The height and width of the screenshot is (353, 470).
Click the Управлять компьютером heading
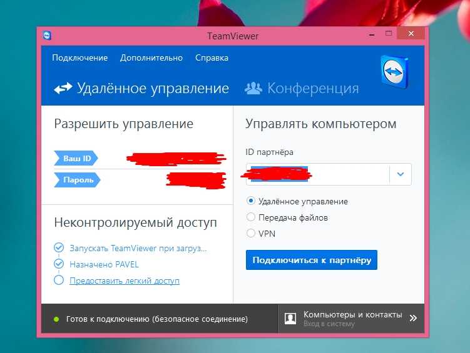(320, 124)
